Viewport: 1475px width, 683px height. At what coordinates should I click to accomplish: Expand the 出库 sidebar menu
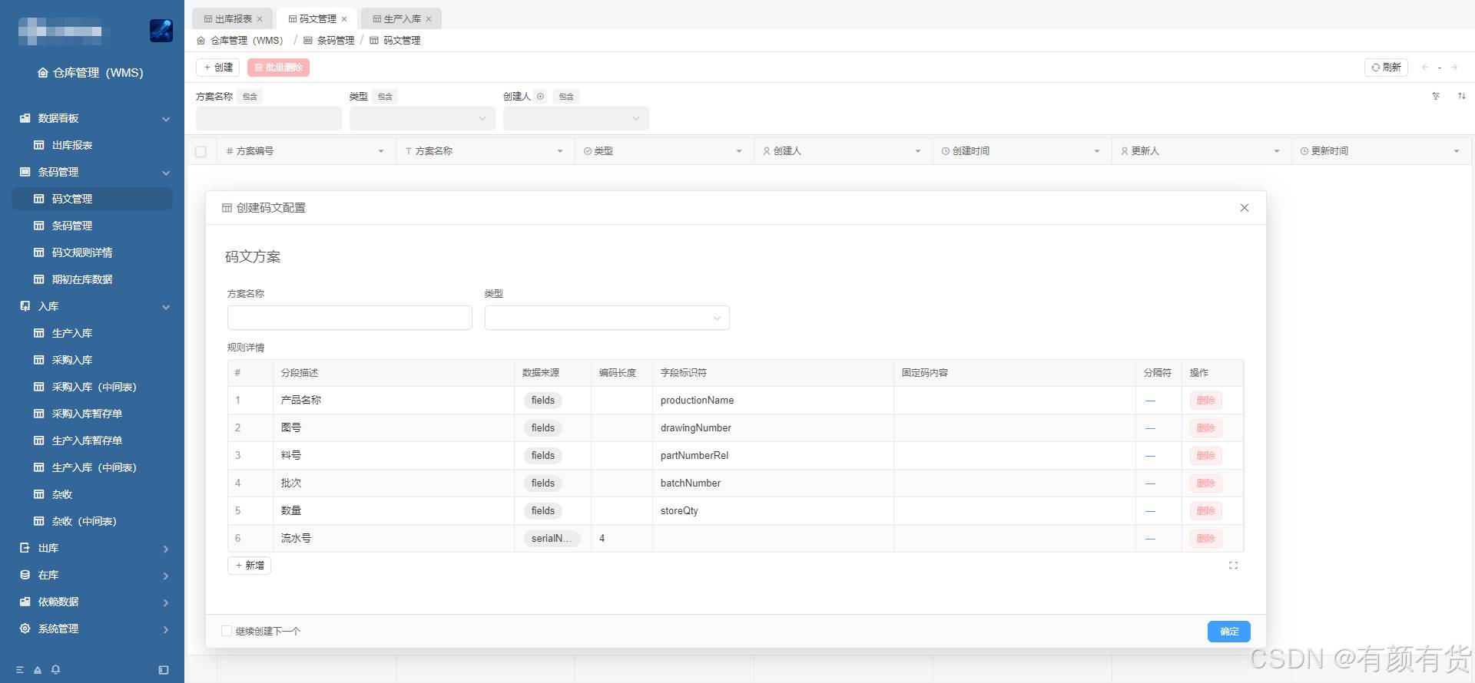click(92, 548)
